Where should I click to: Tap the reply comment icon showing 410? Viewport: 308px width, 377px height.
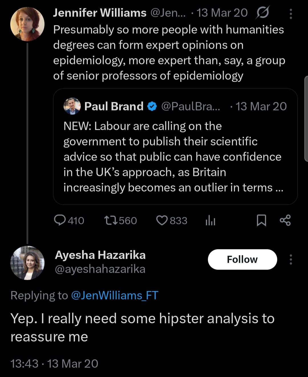60,220
